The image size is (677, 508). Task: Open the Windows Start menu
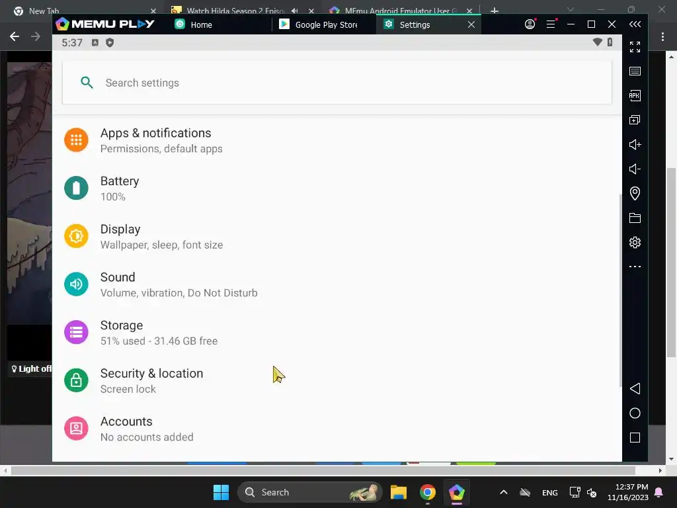point(221,492)
